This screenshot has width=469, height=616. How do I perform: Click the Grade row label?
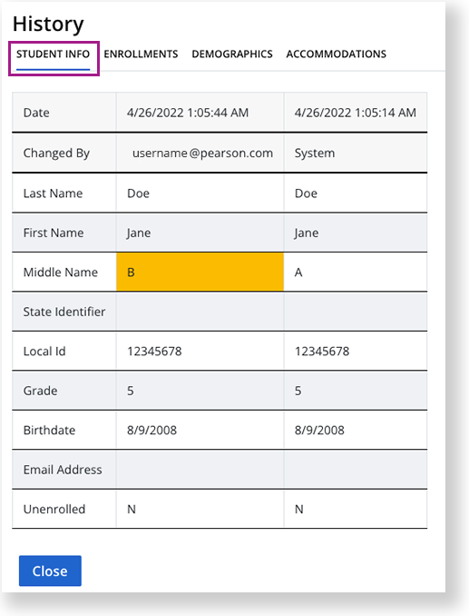41,391
